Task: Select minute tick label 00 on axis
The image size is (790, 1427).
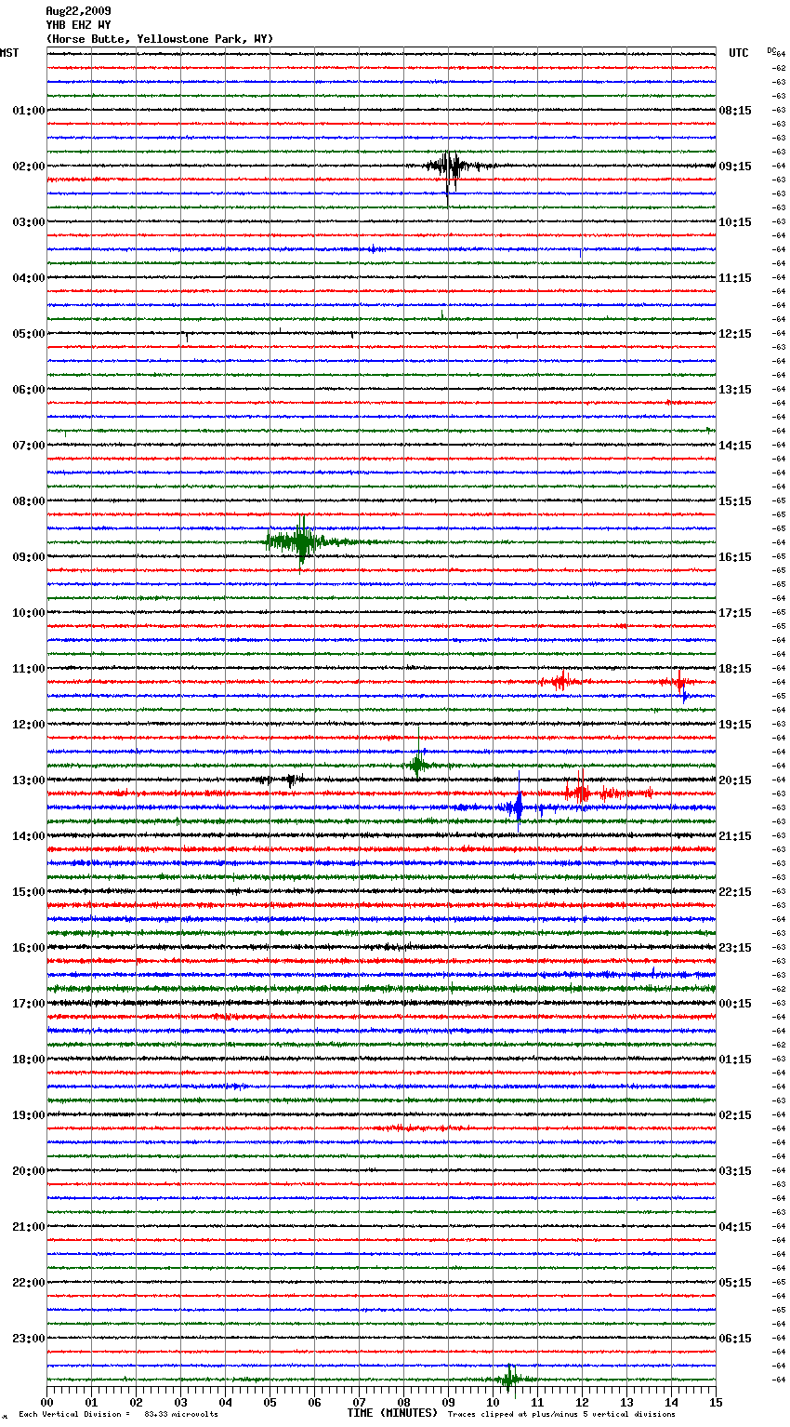Action: (47, 1402)
